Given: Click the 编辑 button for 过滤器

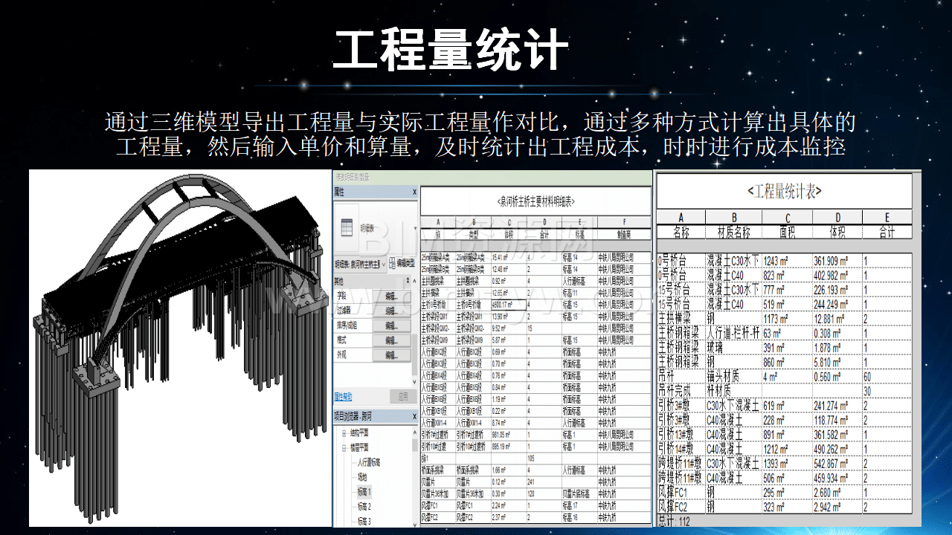Looking at the screenshot, I should pyautogui.click(x=391, y=311).
